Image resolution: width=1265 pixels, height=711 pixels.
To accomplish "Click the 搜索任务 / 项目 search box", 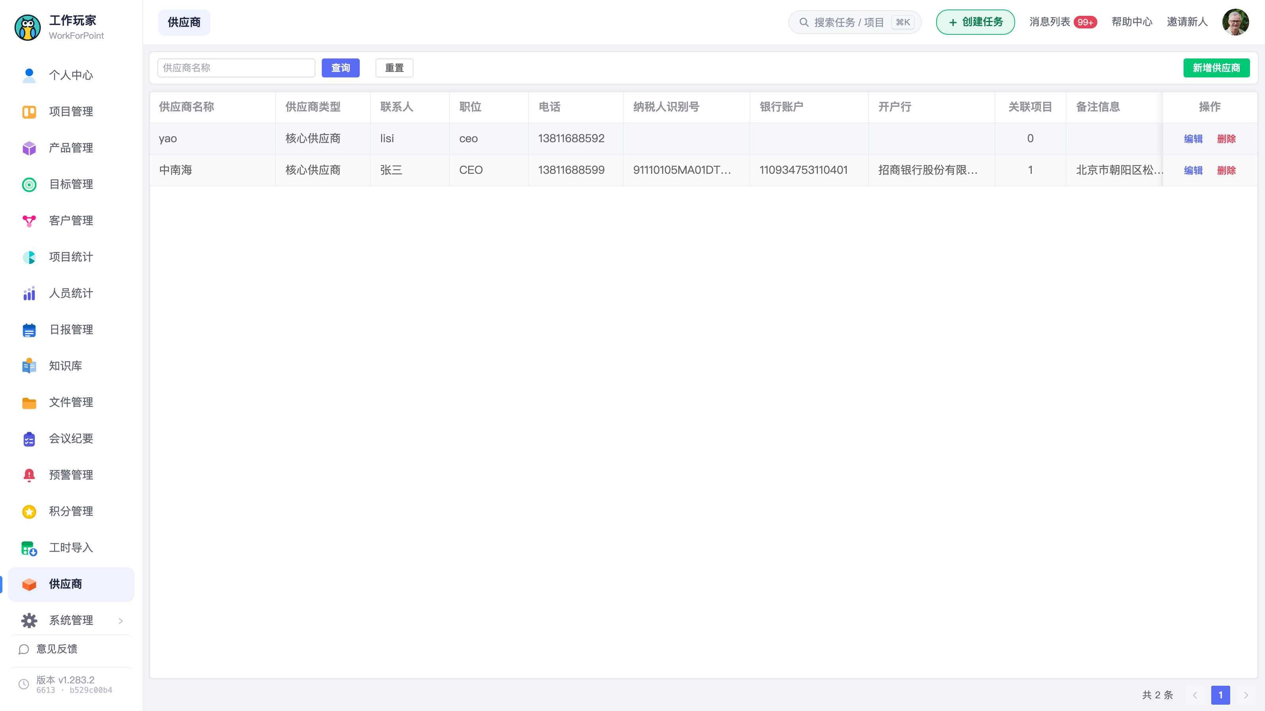I will (854, 22).
